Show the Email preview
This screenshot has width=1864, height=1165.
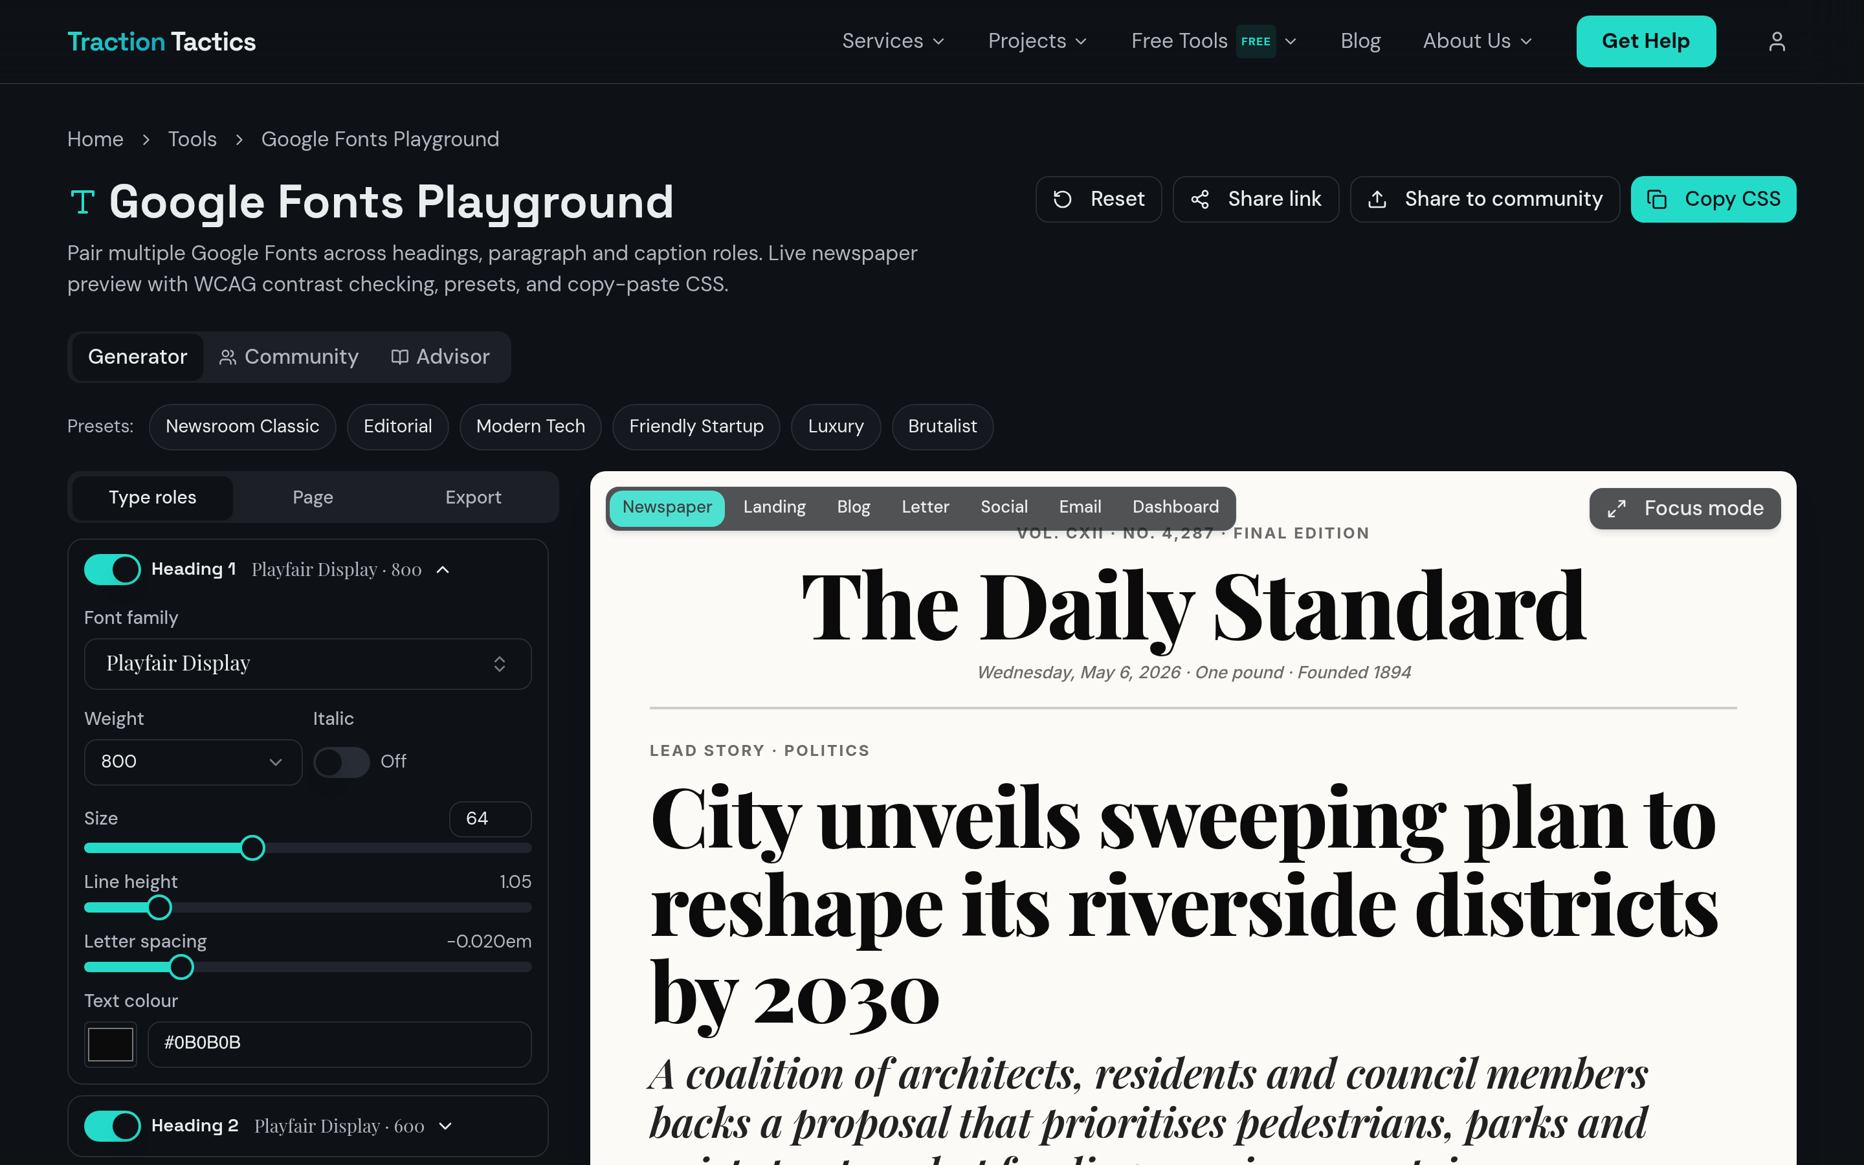click(1080, 508)
